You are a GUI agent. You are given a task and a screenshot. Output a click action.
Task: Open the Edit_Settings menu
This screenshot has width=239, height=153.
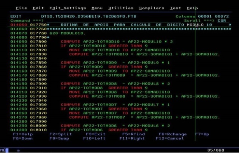click(x=68, y=8)
